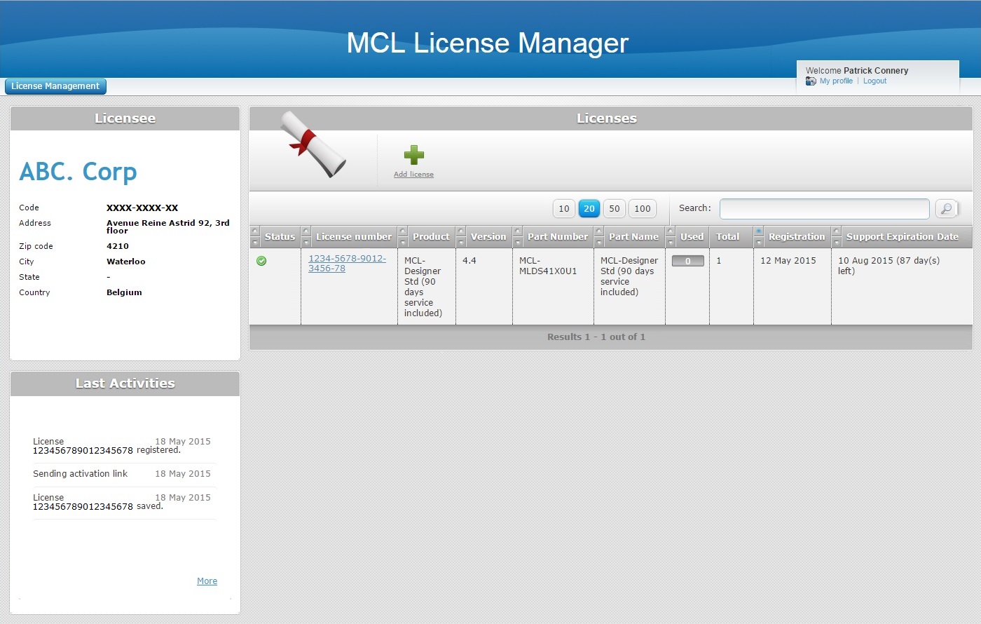Sort Part Name ascending with up arrow
981x624 pixels.
(599, 231)
